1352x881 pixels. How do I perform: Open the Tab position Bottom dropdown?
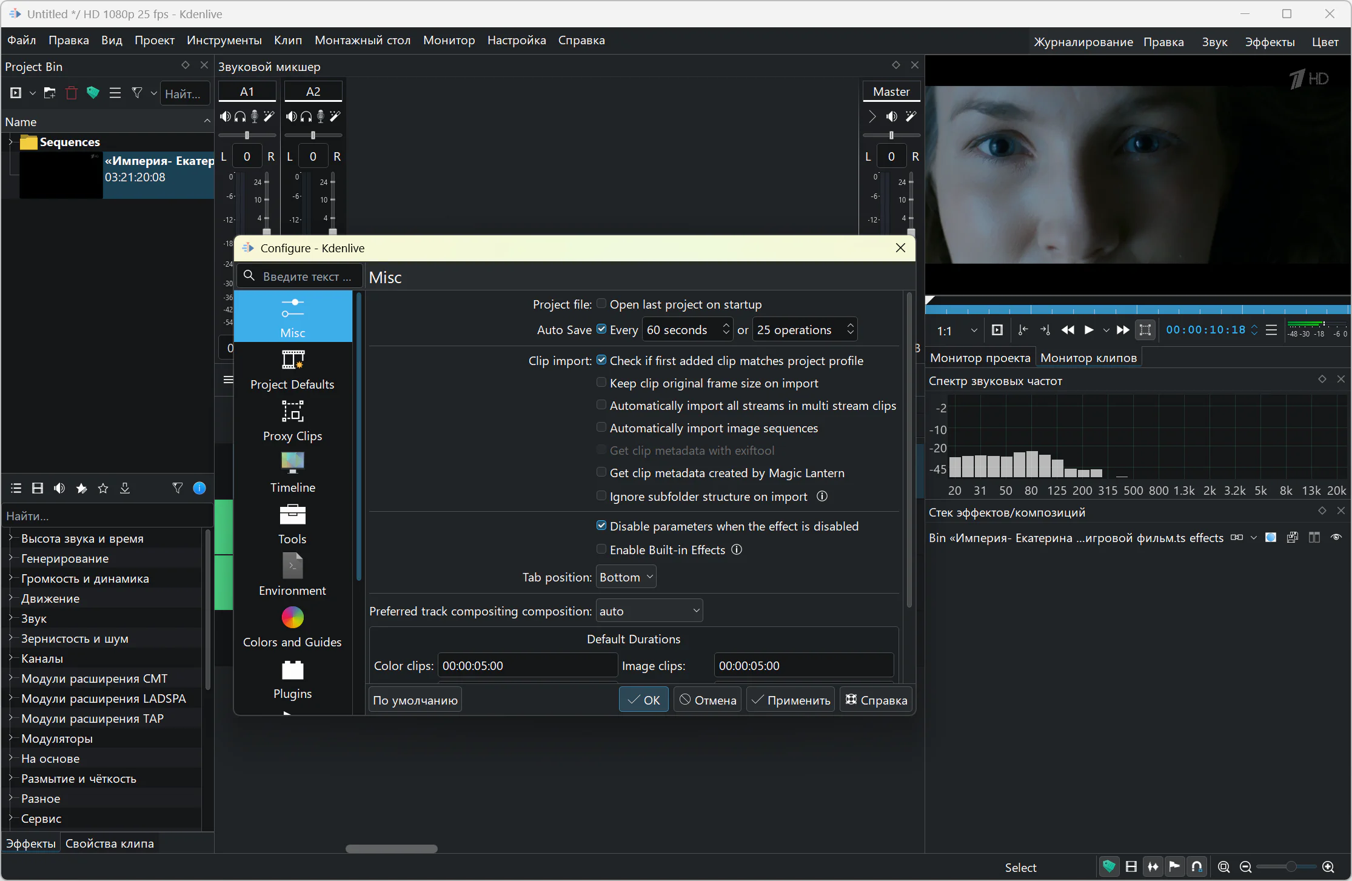pyautogui.click(x=626, y=577)
